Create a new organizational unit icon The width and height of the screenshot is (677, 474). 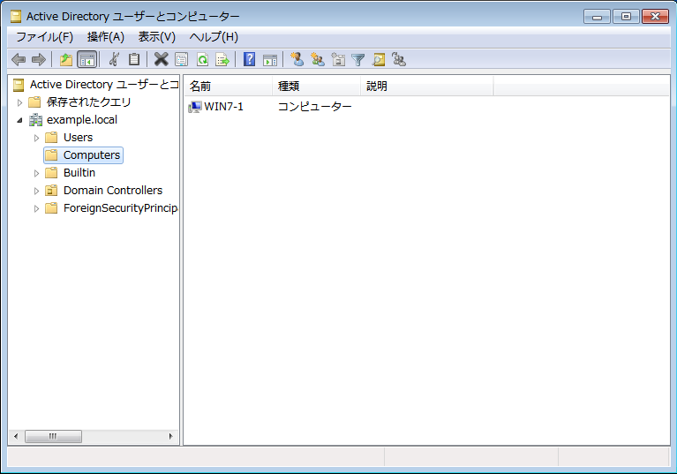point(338,59)
